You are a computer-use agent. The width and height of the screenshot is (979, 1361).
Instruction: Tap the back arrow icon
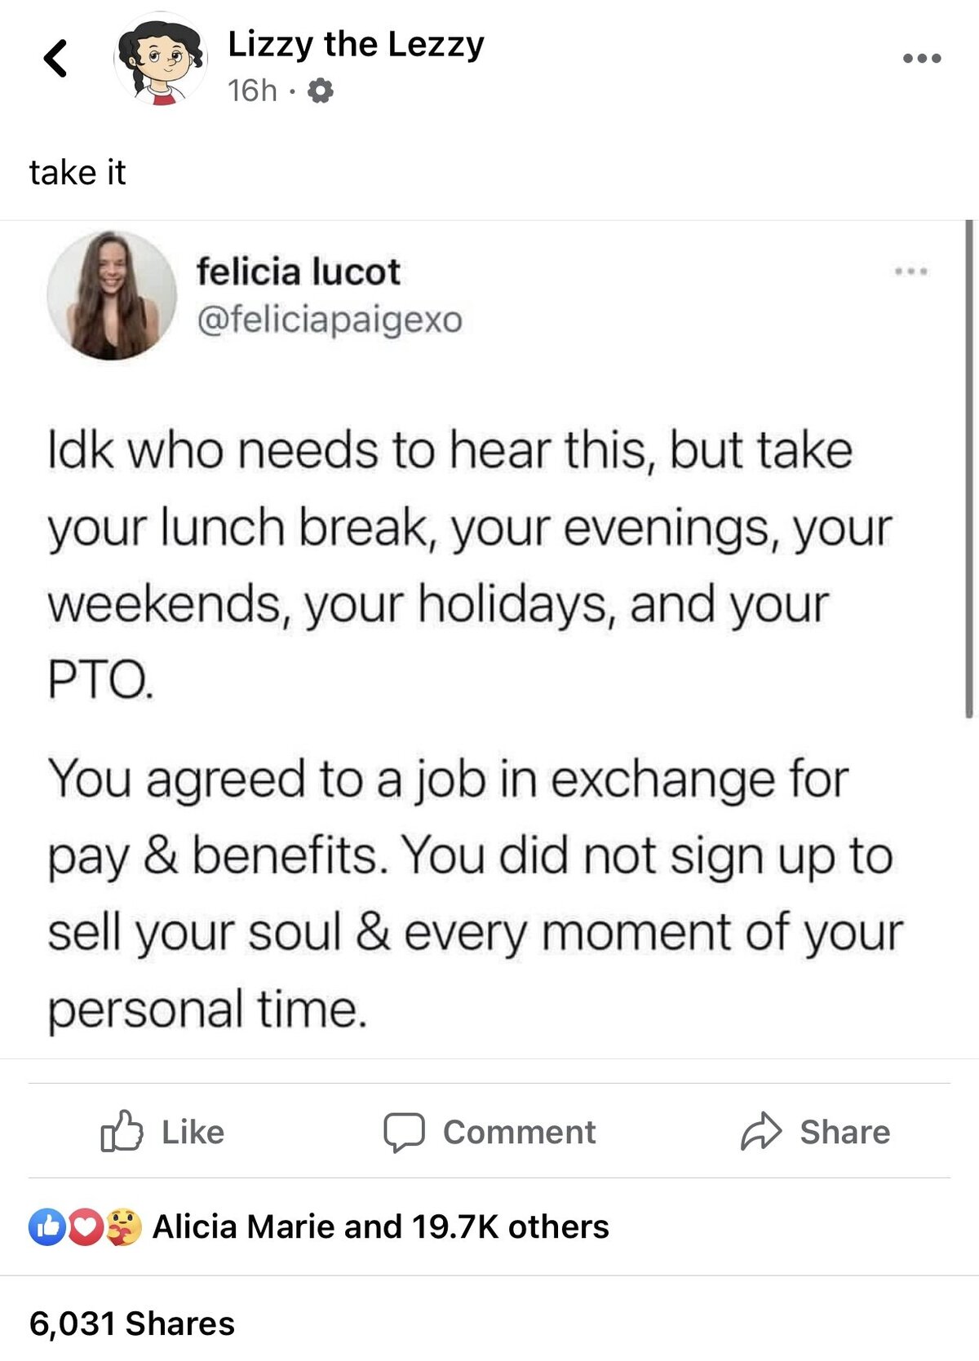click(x=55, y=58)
